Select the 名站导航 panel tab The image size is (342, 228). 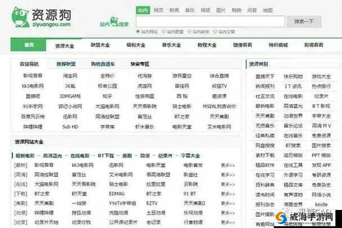pyautogui.click(x=29, y=64)
